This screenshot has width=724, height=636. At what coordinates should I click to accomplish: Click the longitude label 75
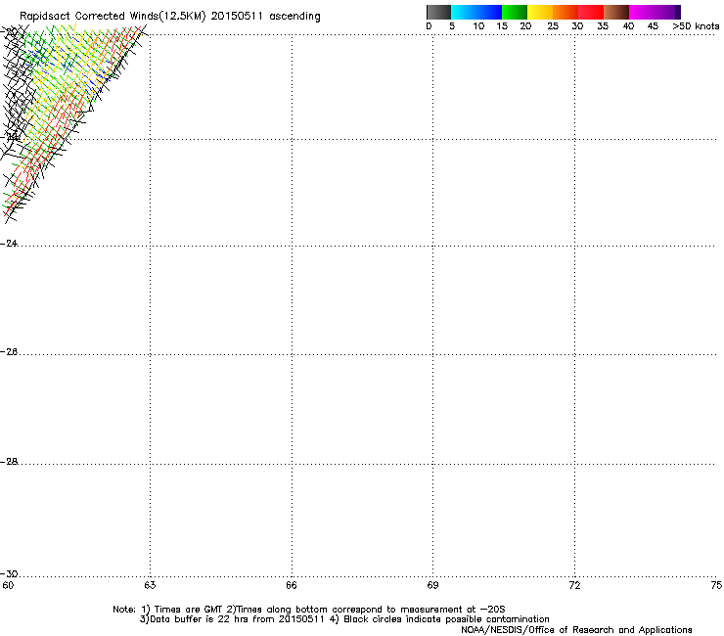716,586
